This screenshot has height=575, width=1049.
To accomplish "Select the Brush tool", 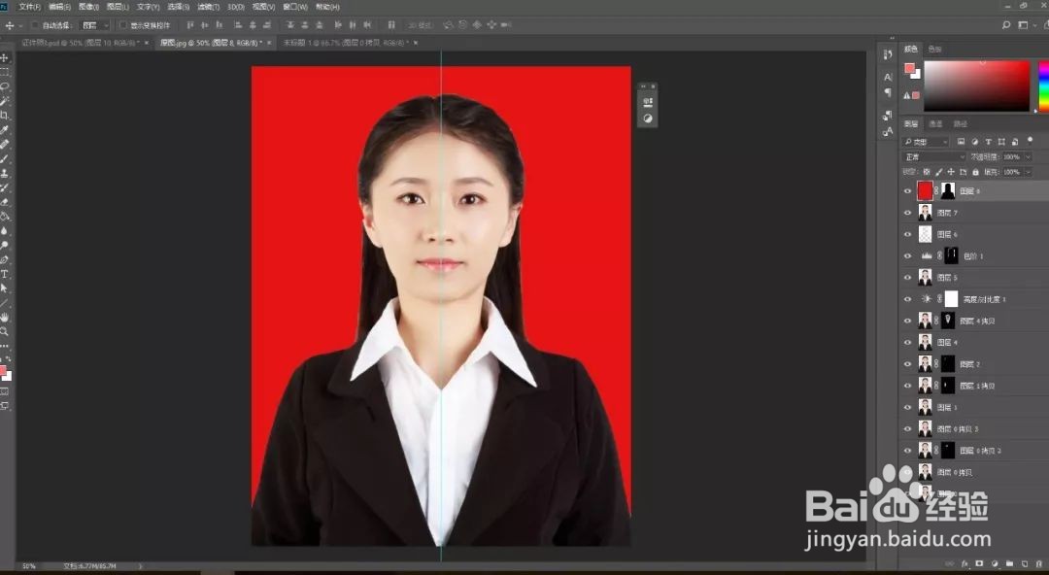I will [x=5, y=158].
